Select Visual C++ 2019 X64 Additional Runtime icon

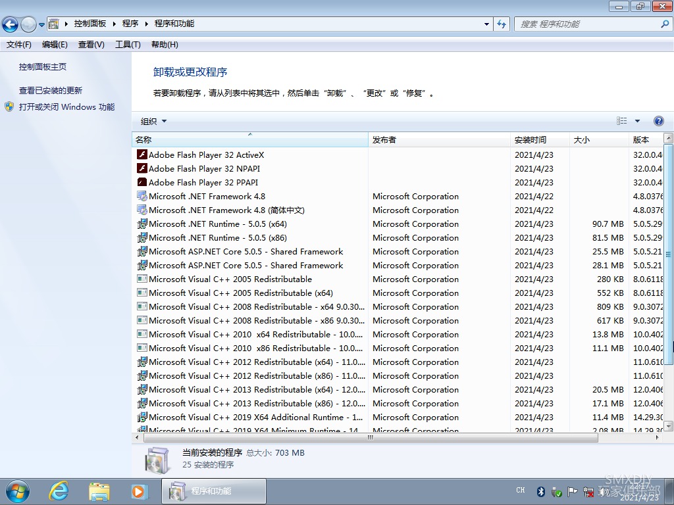coord(142,417)
